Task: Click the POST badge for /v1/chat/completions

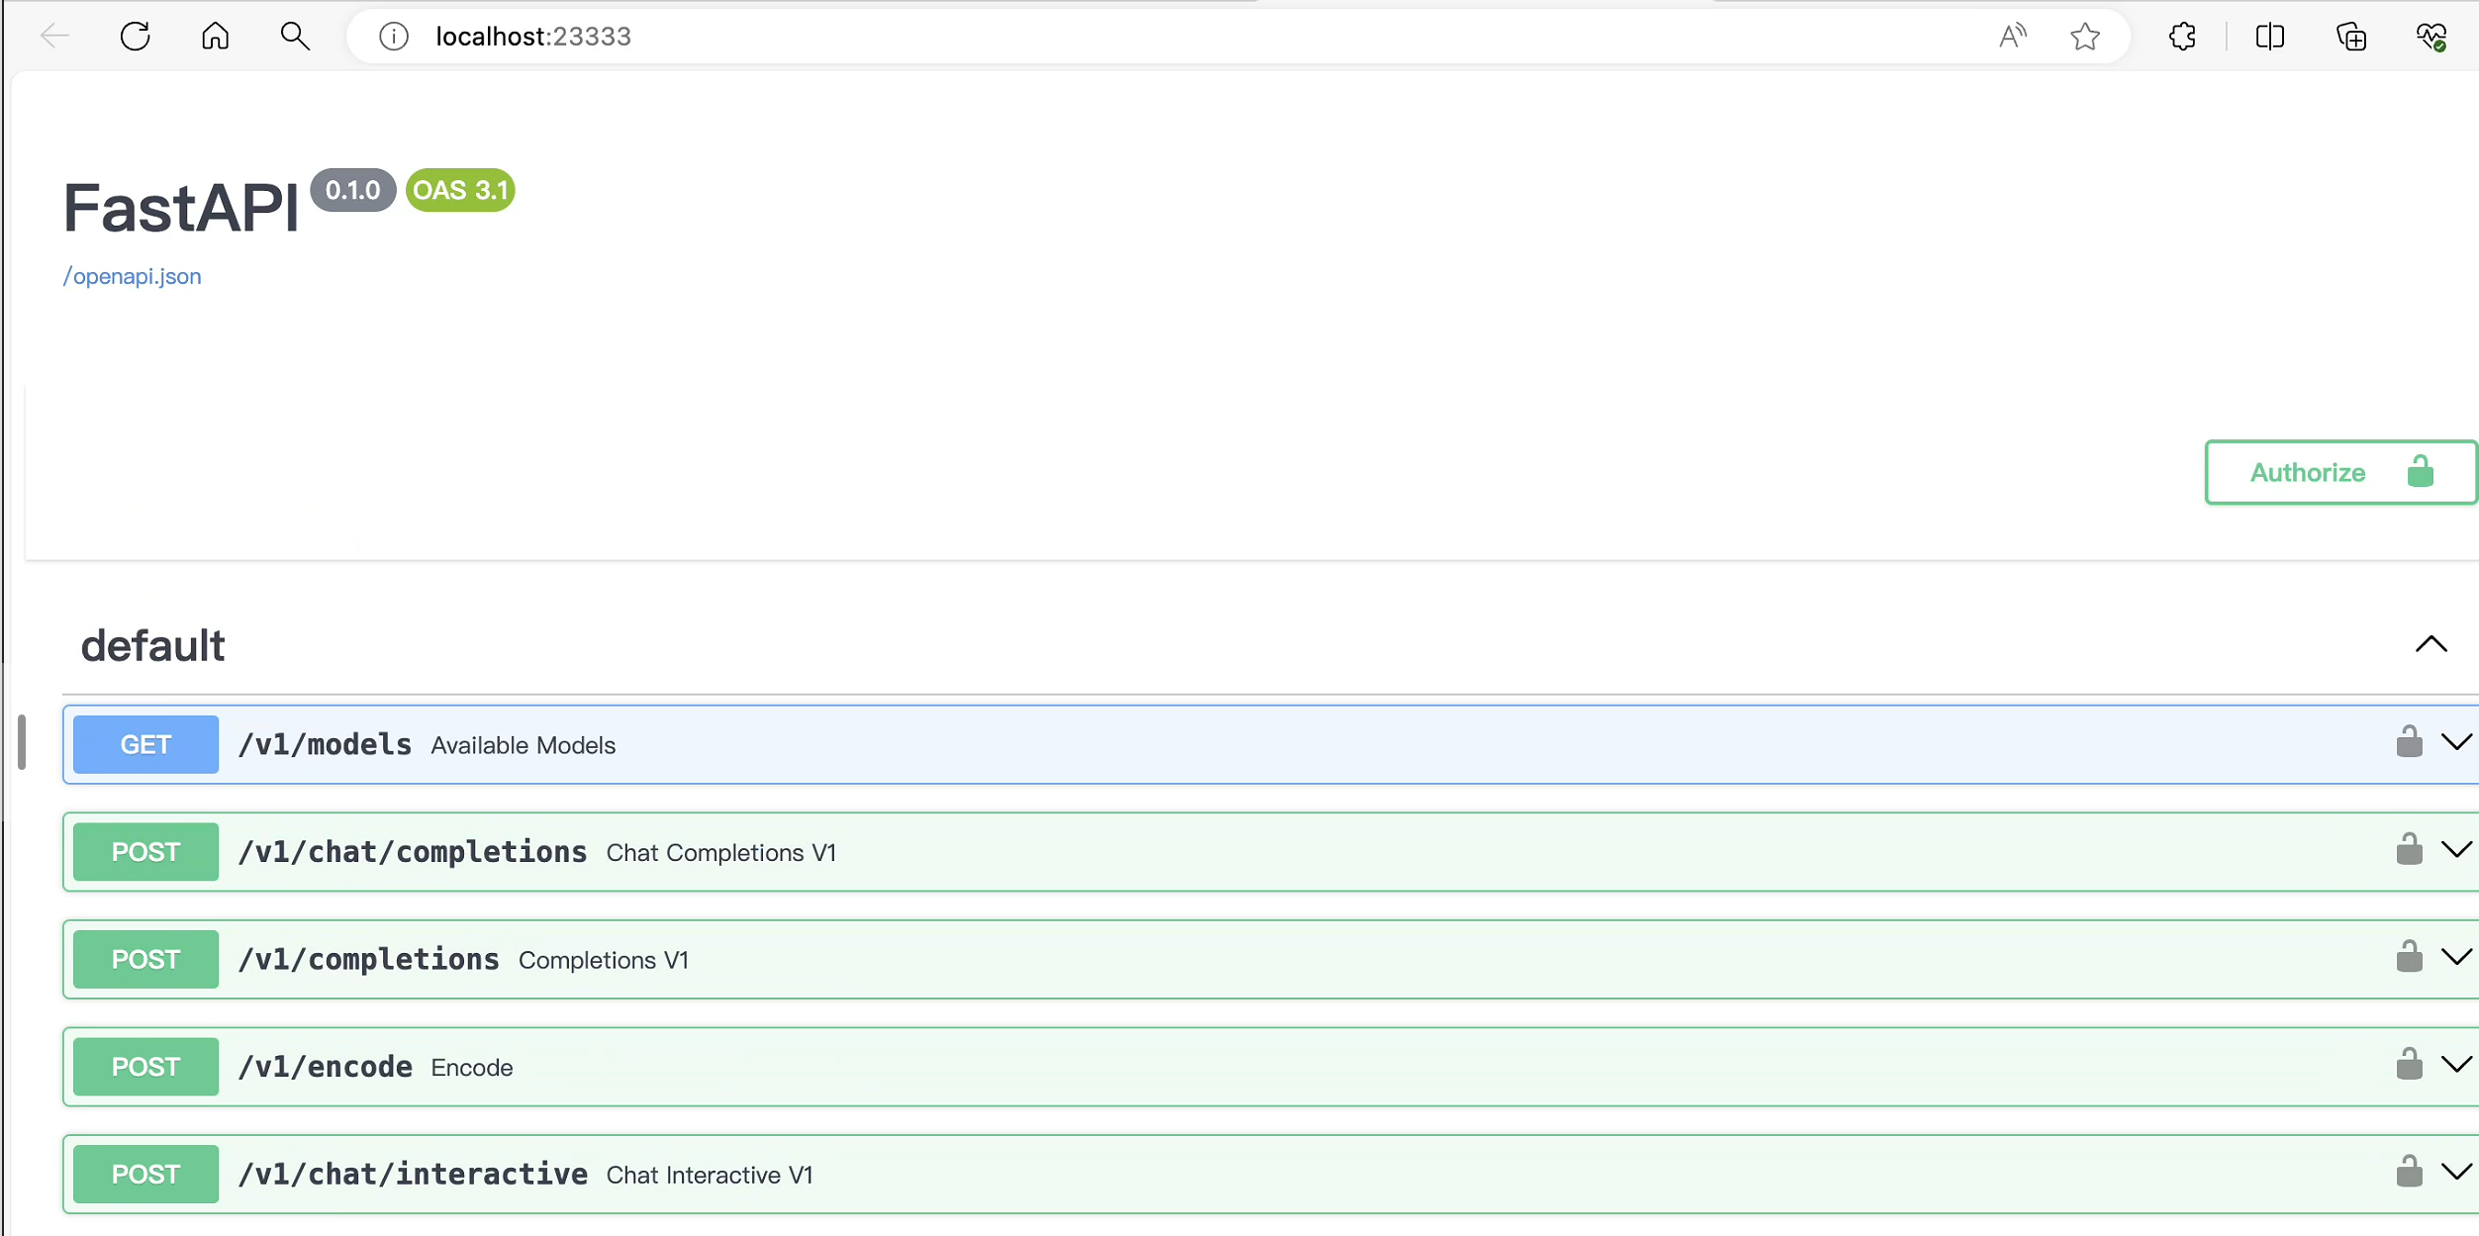Action: (145, 852)
